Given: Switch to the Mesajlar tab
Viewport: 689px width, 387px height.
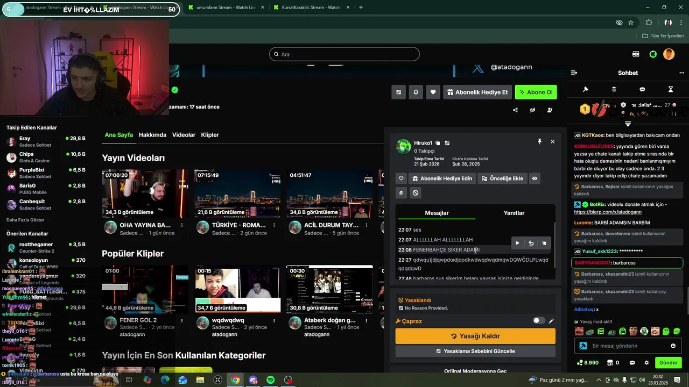Looking at the screenshot, I should [437, 213].
